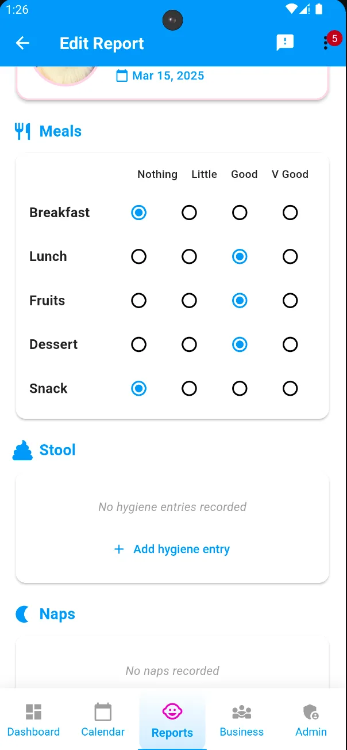Tap the Stool poop icon
The height and width of the screenshot is (750, 347).
click(22, 449)
